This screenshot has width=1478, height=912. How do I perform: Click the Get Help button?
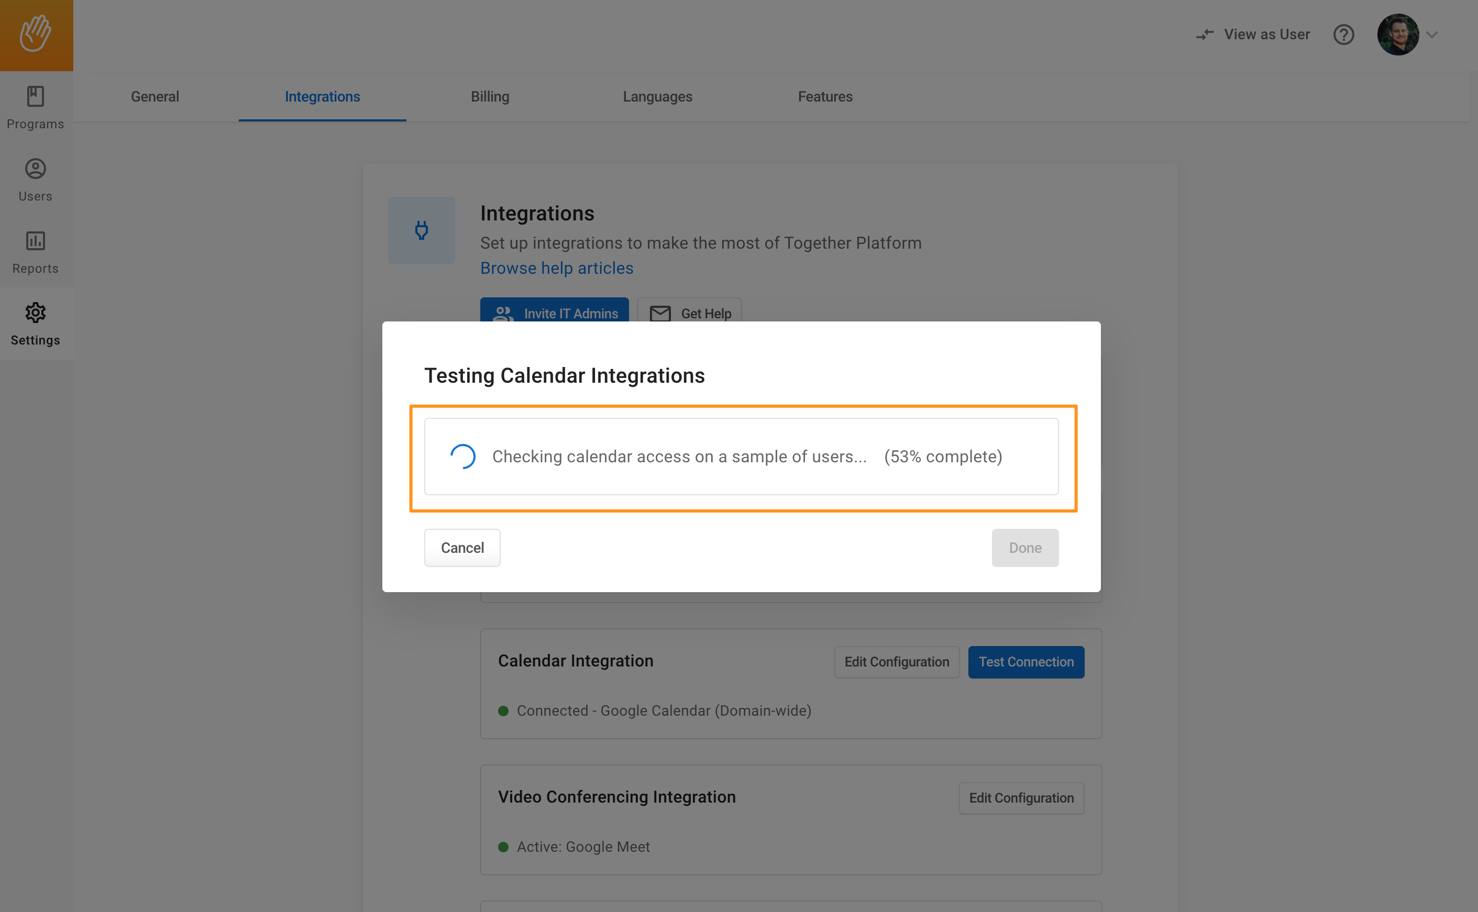pos(690,310)
